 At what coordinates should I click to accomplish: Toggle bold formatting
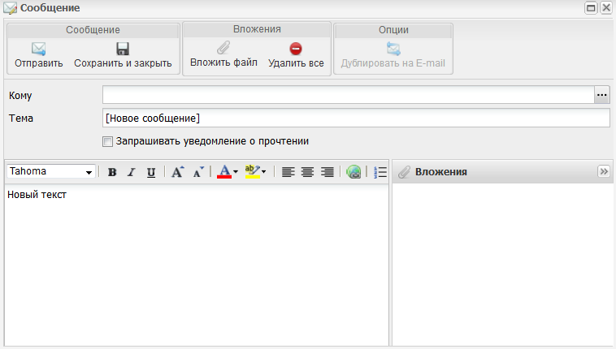tap(112, 172)
